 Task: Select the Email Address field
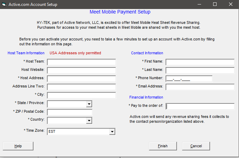coord(200,87)
